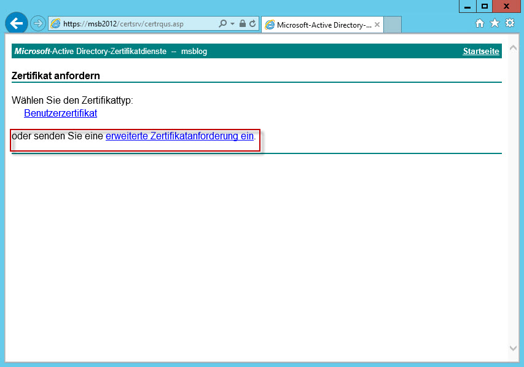The height and width of the screenshot is (367, 524).
Task: Click the Benutzerzertifikat link
Action: click(60, 113)
